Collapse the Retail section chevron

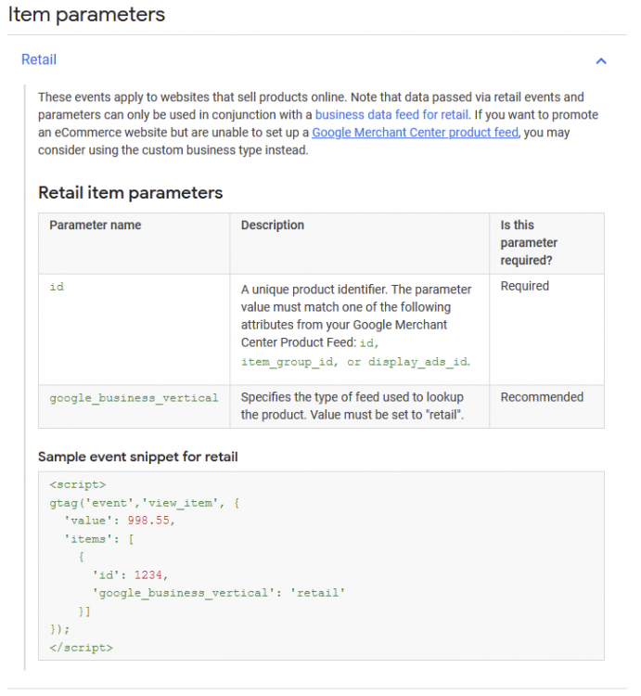coord(600,60)
